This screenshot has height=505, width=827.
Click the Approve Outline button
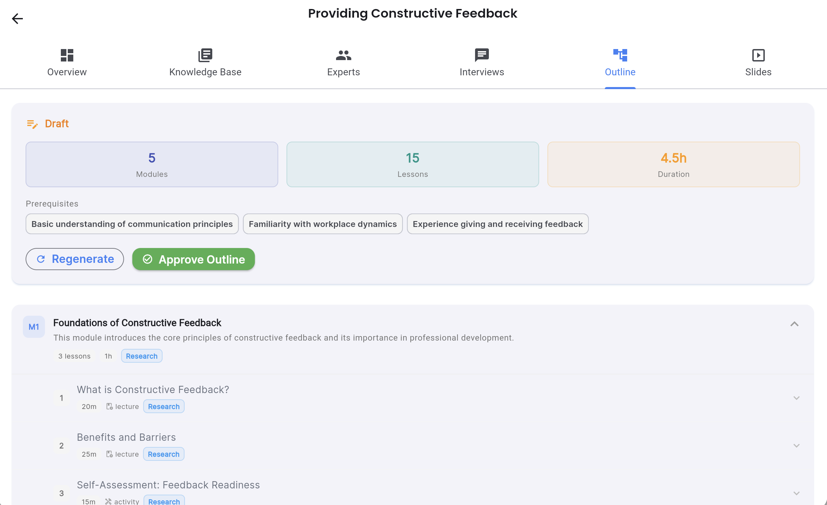click(x=193, y=259)
